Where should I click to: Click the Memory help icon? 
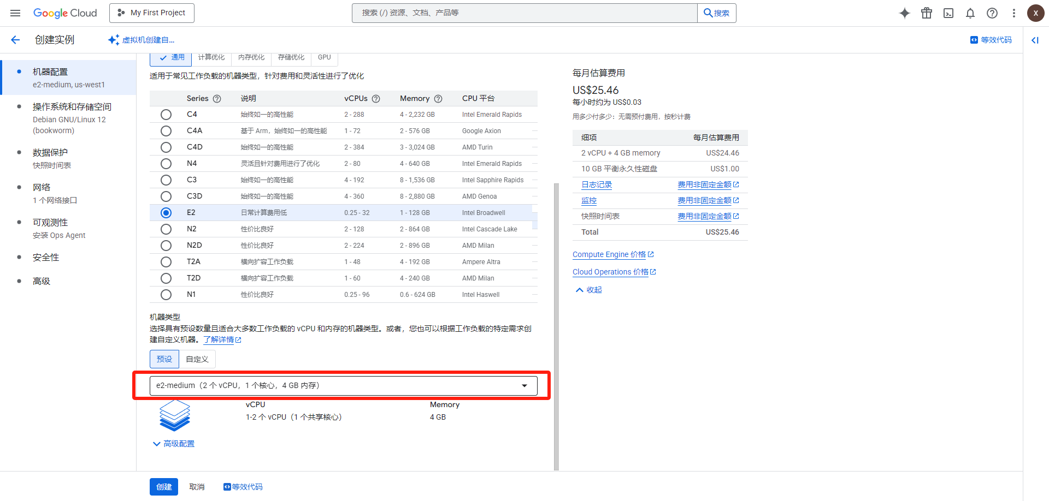coord(438,99)
